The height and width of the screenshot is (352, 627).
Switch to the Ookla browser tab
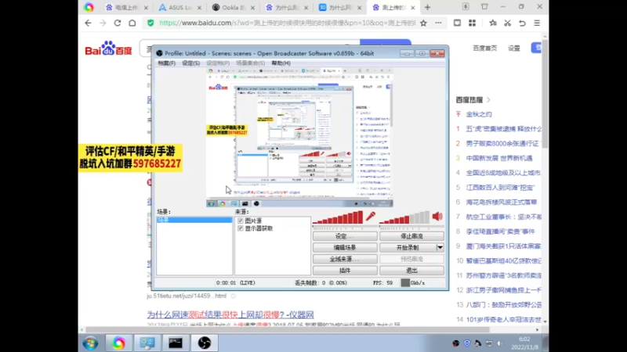(x=233, y=7)
